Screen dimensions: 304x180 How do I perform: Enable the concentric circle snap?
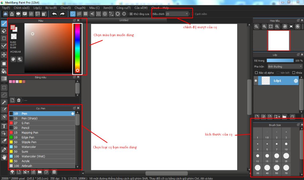click(x=105, y=14)
